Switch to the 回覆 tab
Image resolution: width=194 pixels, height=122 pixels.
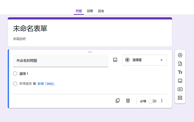(90, 11)
